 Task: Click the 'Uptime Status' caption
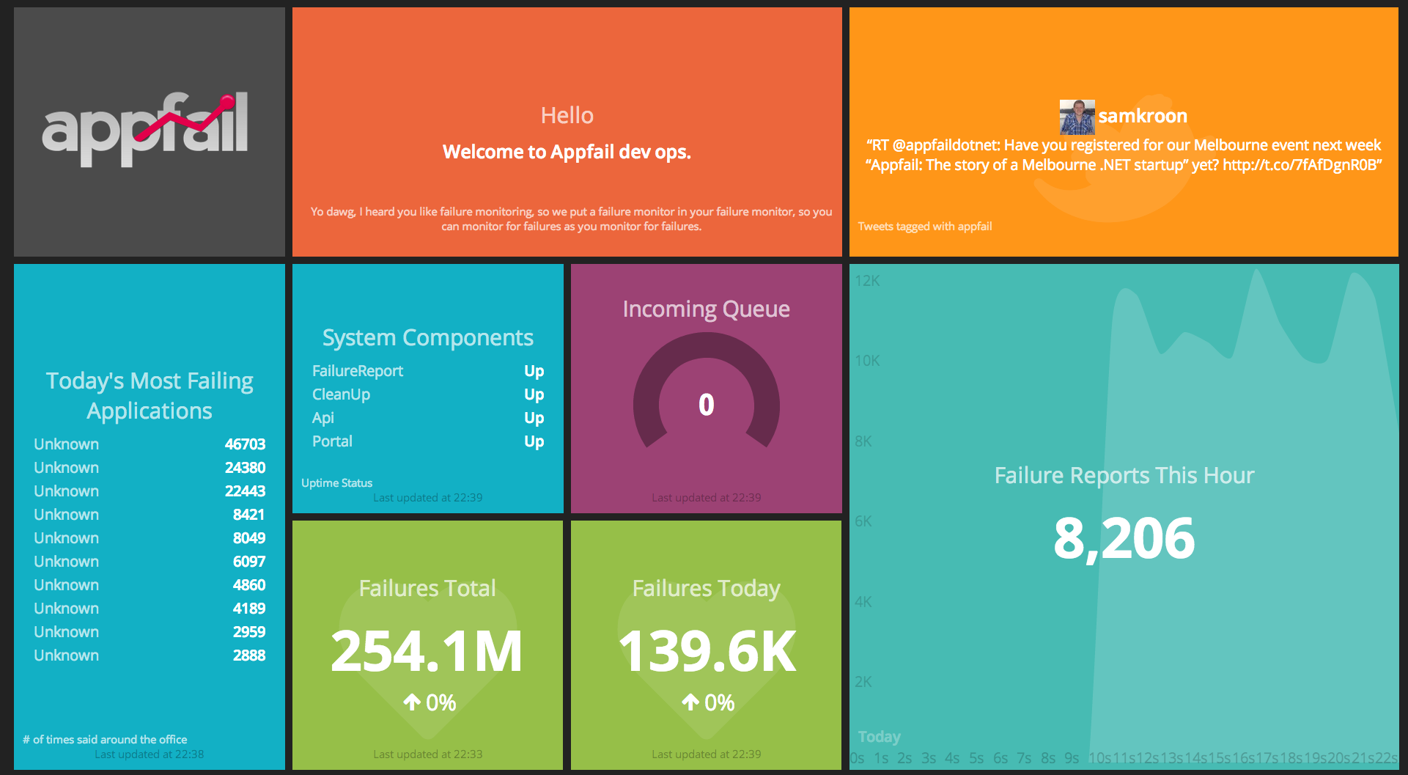(337, 483)
